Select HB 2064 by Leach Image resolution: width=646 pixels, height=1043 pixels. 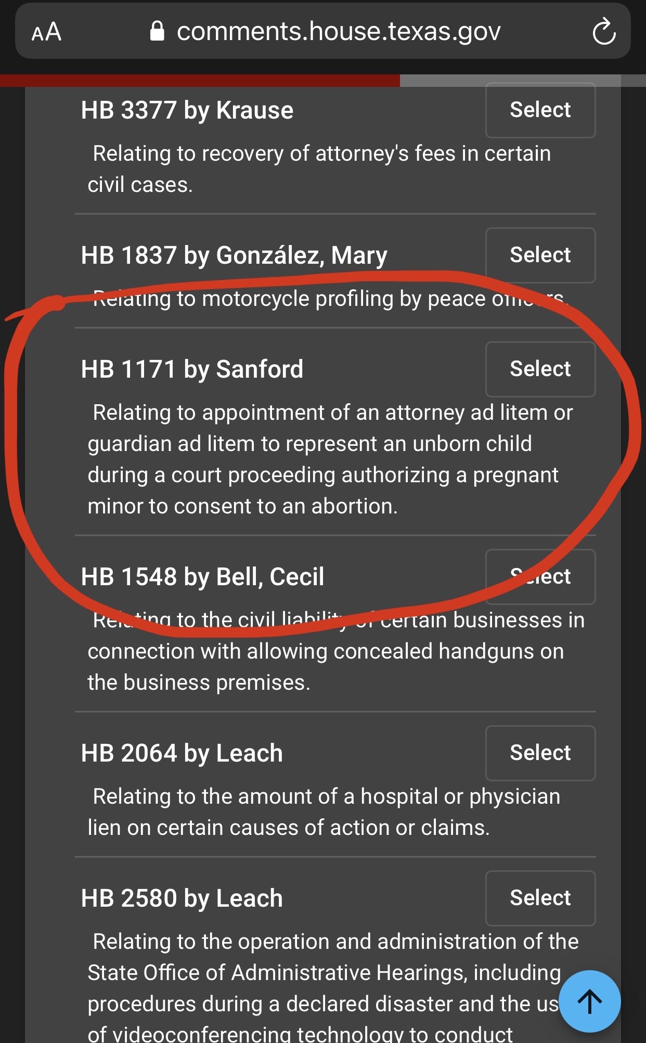(540, 753)
